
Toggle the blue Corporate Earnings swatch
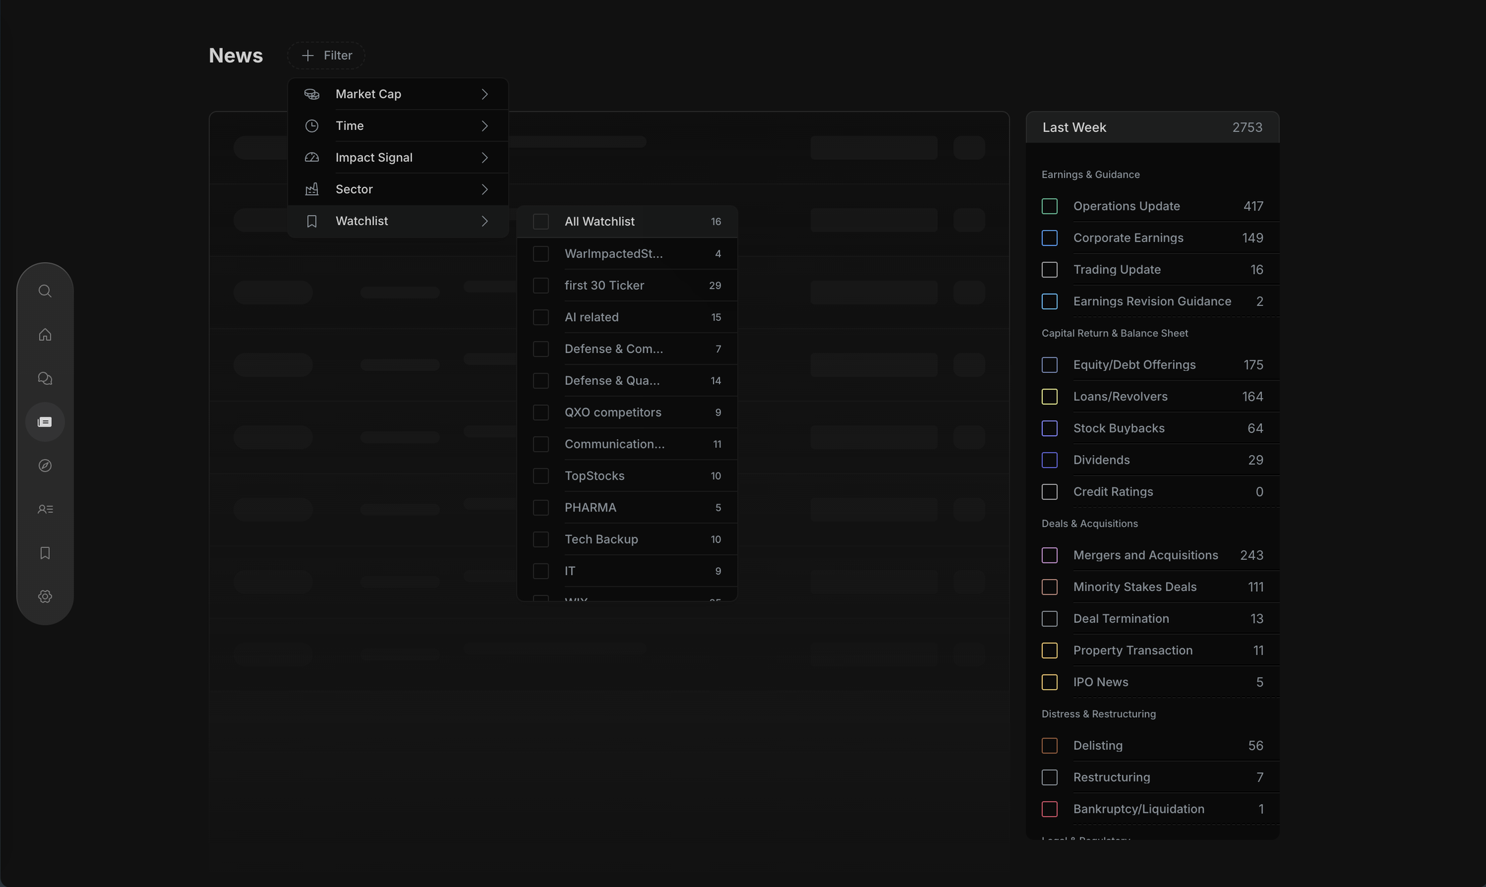[1049, 238]
